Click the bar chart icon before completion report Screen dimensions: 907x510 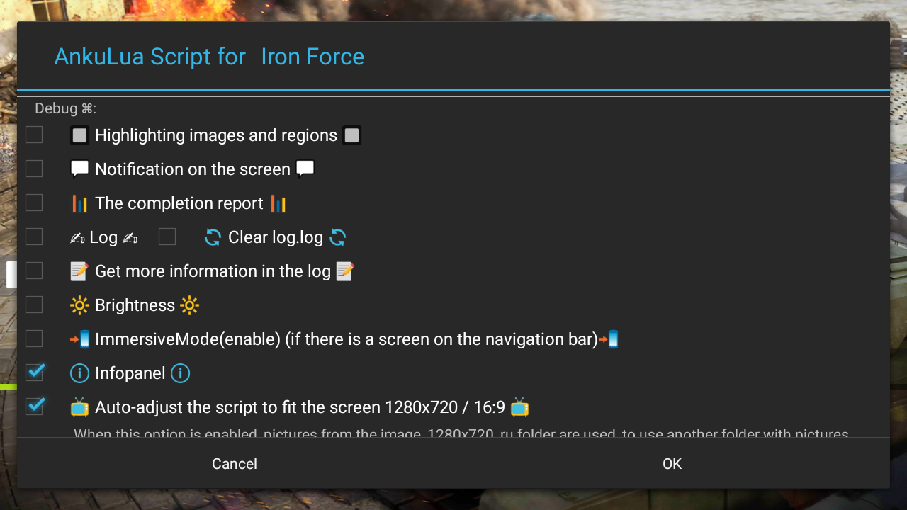pos(79,203)
